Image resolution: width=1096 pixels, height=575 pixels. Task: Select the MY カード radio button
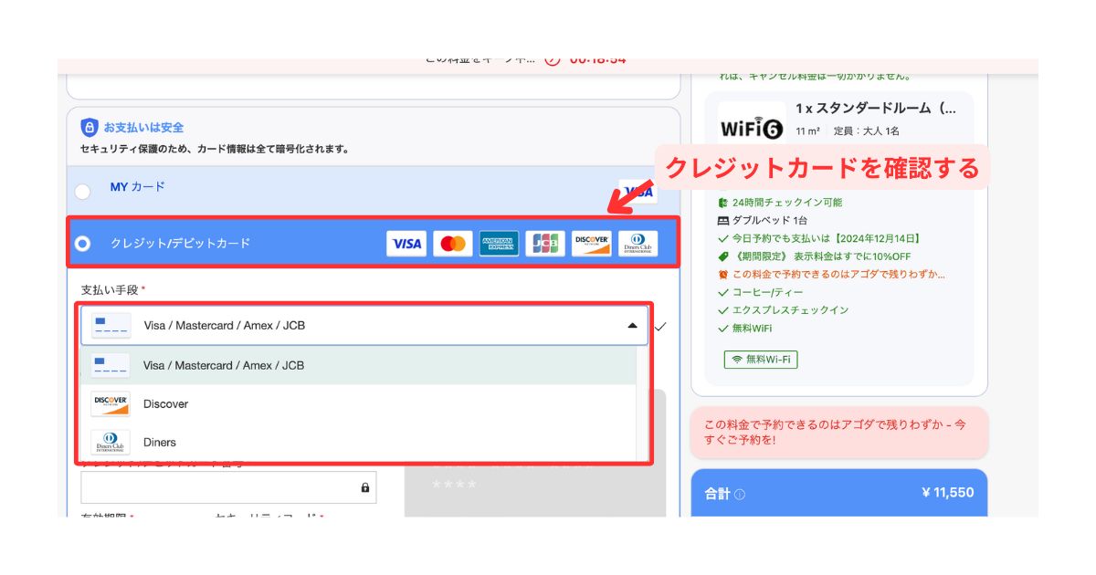pos(83,192)
